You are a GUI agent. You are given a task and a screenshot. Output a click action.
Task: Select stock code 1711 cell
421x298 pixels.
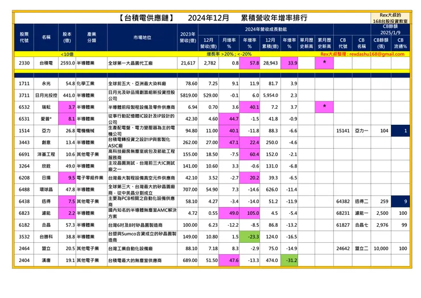(24, 83)
